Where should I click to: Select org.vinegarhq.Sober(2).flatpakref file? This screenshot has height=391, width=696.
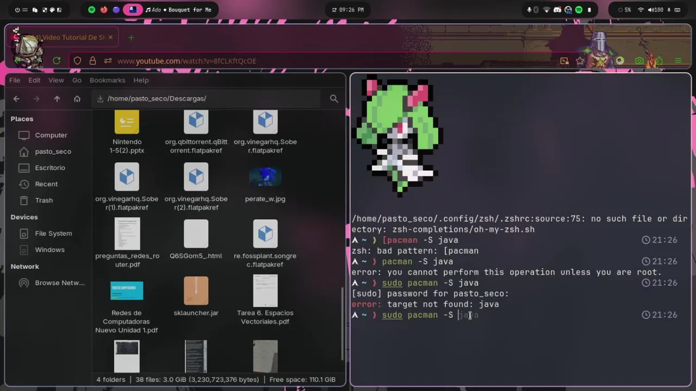[196, 187]
